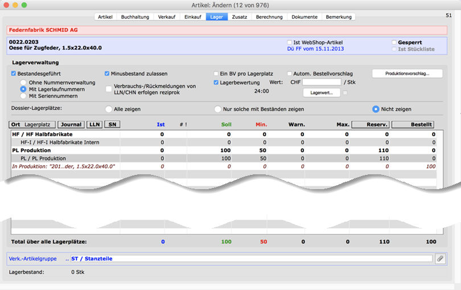Screen dimensions: 461x290
Task: Toggle Minusbestand zulassen checkbox
Action: (107, 73)
